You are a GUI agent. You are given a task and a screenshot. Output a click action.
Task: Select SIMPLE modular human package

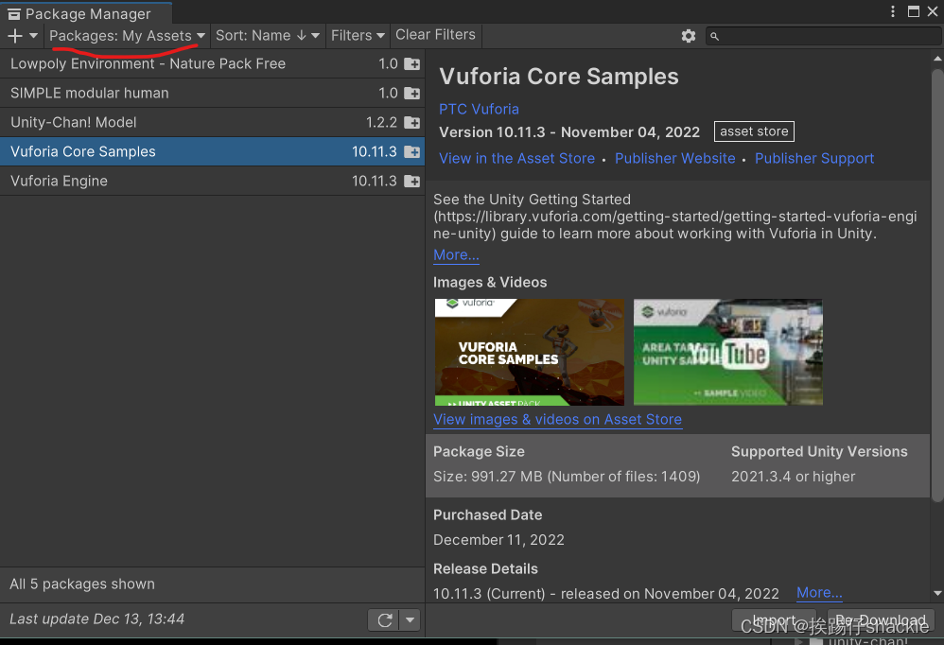tap(212, 94)
